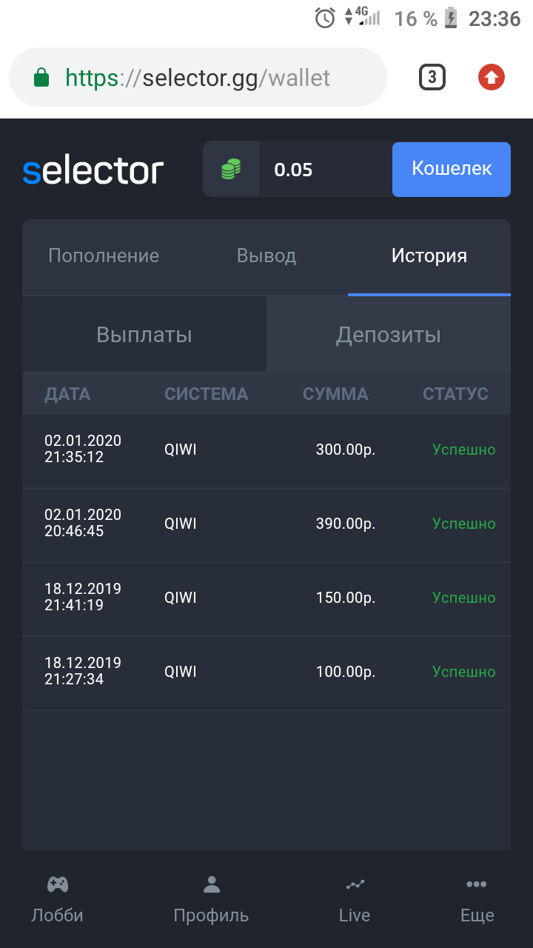Tap the green padlock security icon
Screen dimensions: 533x948
[x=41, y=78]
